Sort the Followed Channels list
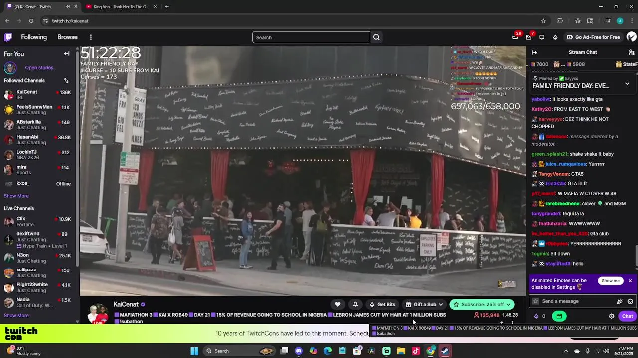 click(66, 81)
